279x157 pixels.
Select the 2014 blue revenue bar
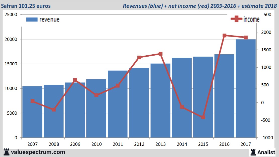click(x=182, y=98)
